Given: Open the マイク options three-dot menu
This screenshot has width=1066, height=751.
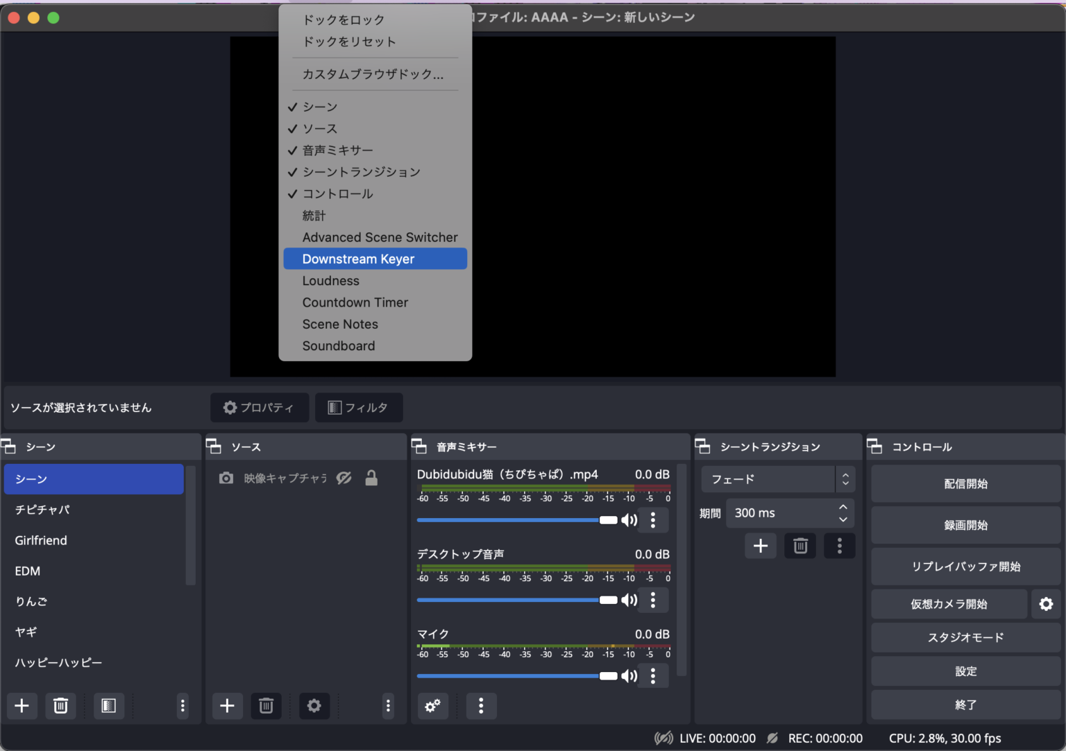Looking at the screenshot, I should coord(653,675).
